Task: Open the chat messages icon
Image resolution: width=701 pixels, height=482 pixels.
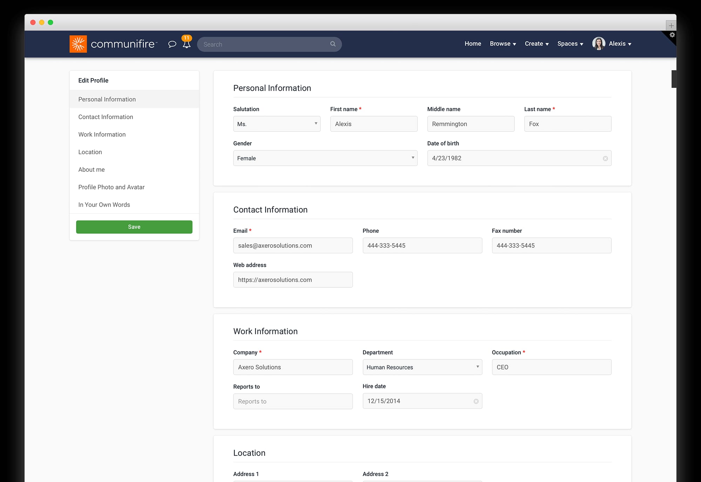Action: click(172, 44)
